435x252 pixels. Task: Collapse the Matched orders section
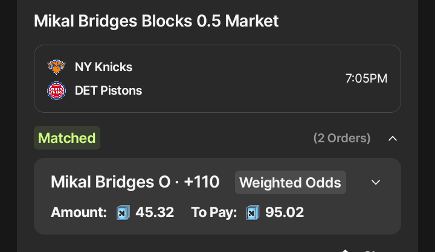pyautogui.click(x=393, y=138)
